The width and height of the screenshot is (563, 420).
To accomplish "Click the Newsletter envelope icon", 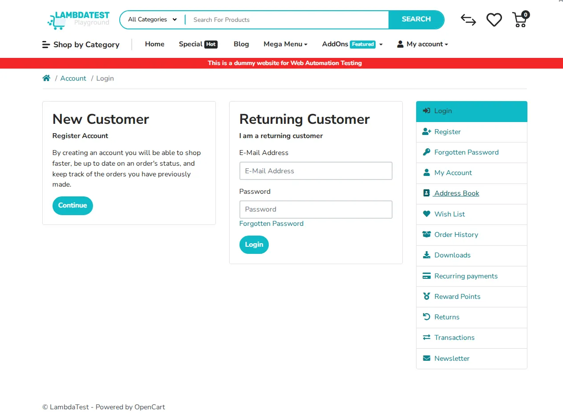I will pos(426,358).
